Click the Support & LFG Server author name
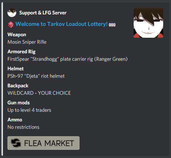The width and height of the screenshot is (171, 158). click(x=43, y=13)
